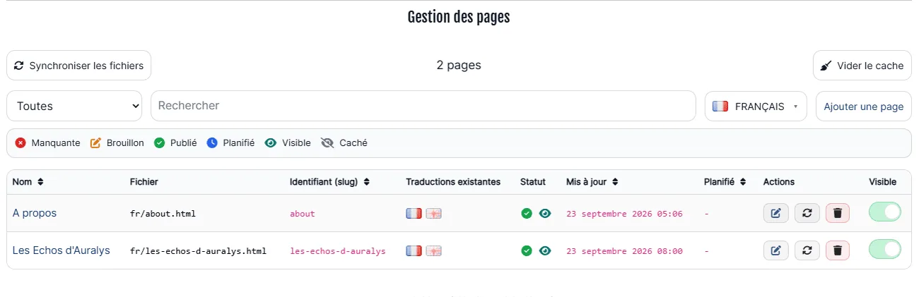The image size is (919, 297).
Task: Resync the A propos page
Action: [x=807, y=213]
